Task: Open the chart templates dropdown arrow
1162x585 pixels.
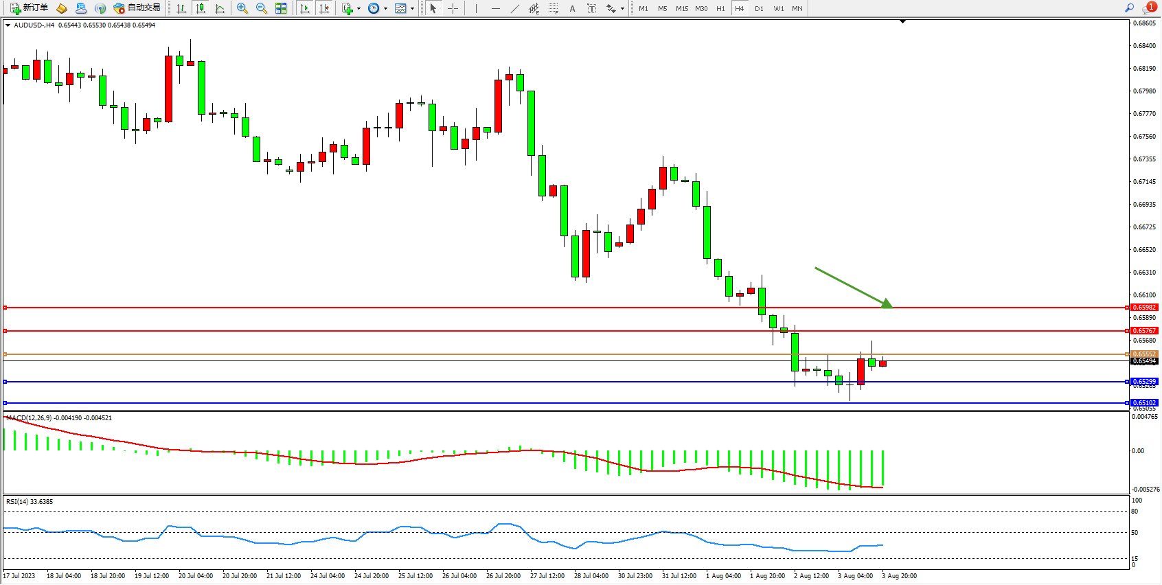Action: pyautogui.click(x=412, y=9)
